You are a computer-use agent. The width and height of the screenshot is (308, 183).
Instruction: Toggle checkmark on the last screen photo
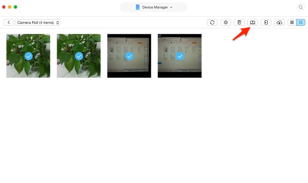(x=180, y=56)
